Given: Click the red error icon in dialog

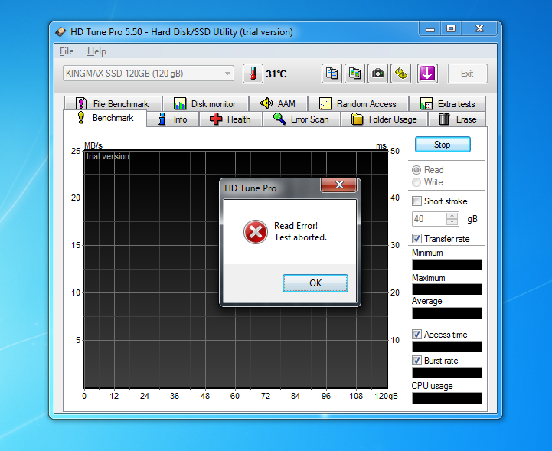Looking at the screenshot, I should tap(256, 232).
